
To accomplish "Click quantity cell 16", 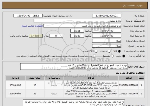I will [x=35, y=85].
